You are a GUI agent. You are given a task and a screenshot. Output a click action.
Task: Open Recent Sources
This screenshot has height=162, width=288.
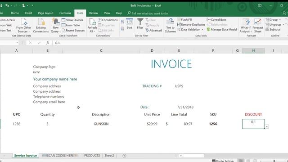(x=73, y=30)
